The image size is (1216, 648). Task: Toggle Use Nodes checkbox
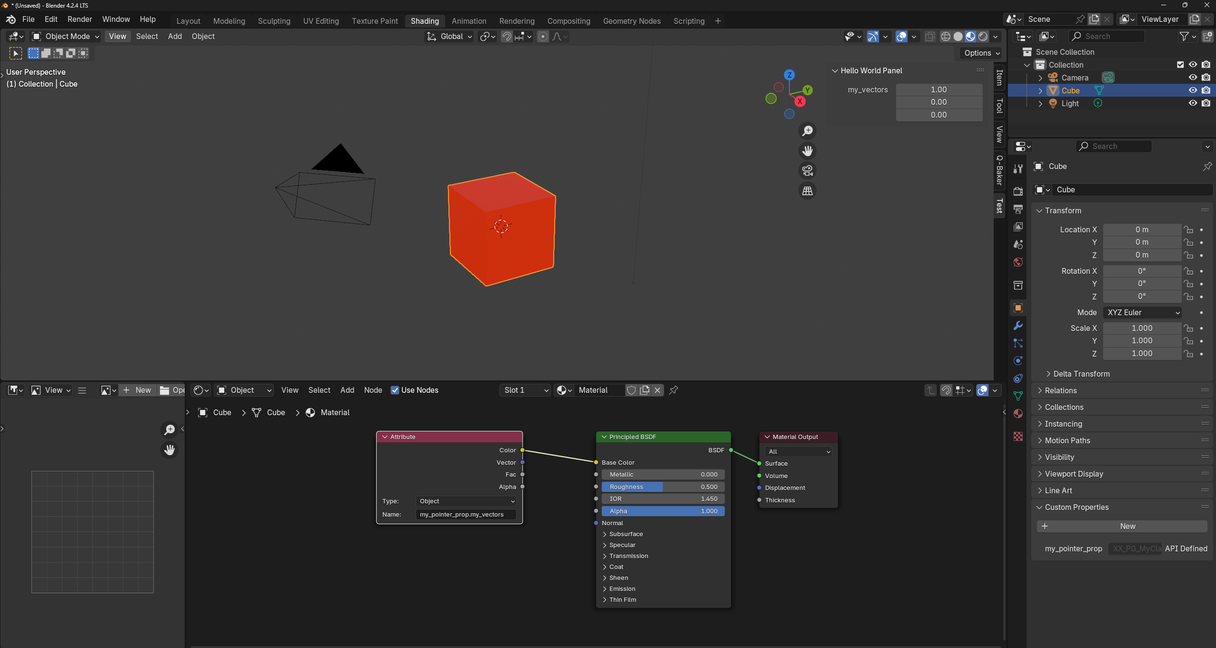click(x=395, y=390)
